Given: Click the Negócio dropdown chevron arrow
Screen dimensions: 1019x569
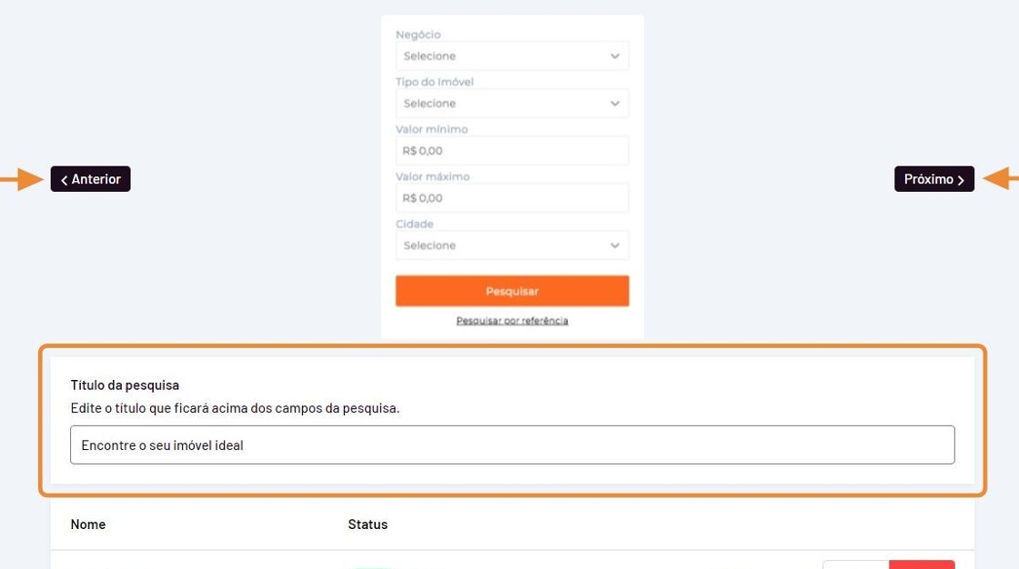Looking at the screenshot, I should point(615,56).
